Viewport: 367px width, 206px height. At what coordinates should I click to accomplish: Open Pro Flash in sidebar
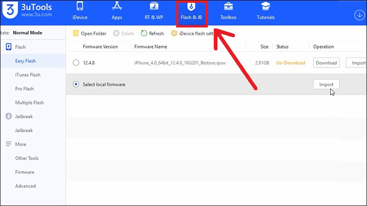(x=24, y=88)
